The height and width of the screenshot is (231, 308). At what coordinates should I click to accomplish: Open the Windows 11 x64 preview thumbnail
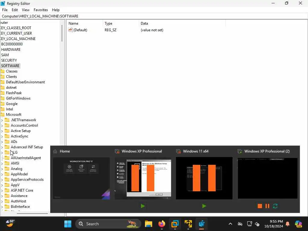[x=204, y=178]
